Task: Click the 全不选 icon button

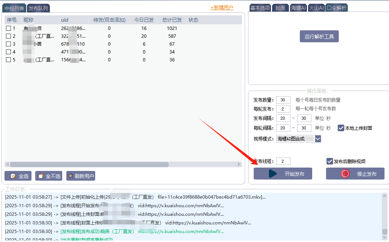Action: 41,176
